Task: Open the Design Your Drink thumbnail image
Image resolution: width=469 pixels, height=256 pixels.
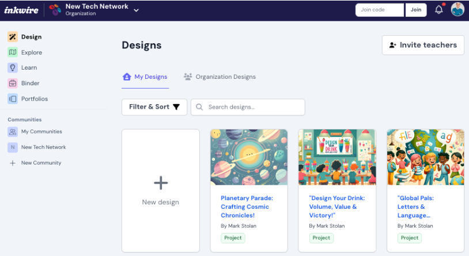Action: [x=337, y=157]
